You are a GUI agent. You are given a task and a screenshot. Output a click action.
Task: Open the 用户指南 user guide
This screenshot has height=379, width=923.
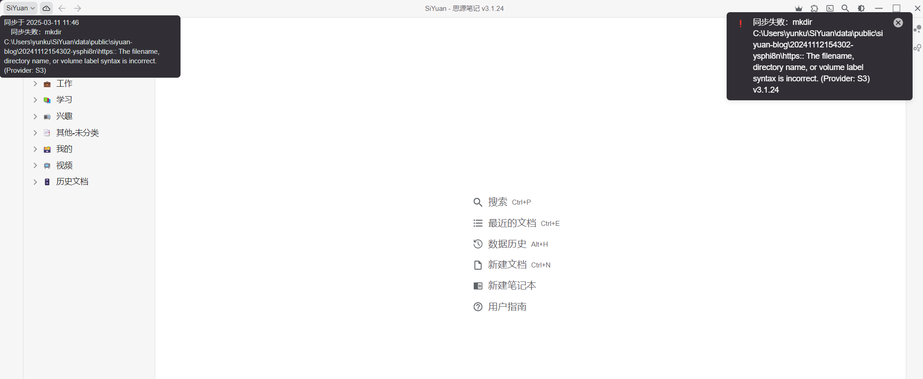(500, 307)
